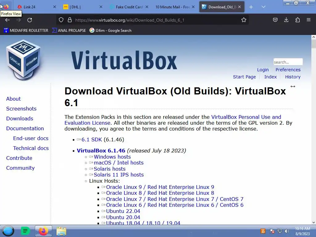
Task: Open the Login link
Action: tap(263, 70)
